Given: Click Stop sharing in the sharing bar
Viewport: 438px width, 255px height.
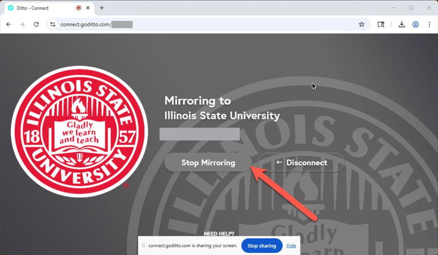Looking at the screenshot, I should pyautogui.click(x=262, y=246).
